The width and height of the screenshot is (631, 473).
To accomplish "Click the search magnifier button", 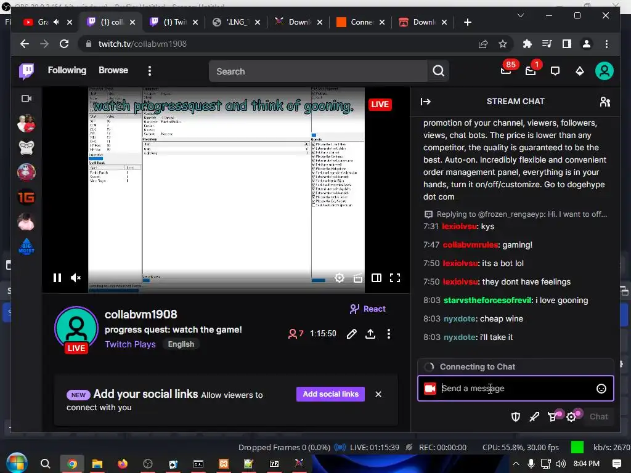I will [438, 71].
